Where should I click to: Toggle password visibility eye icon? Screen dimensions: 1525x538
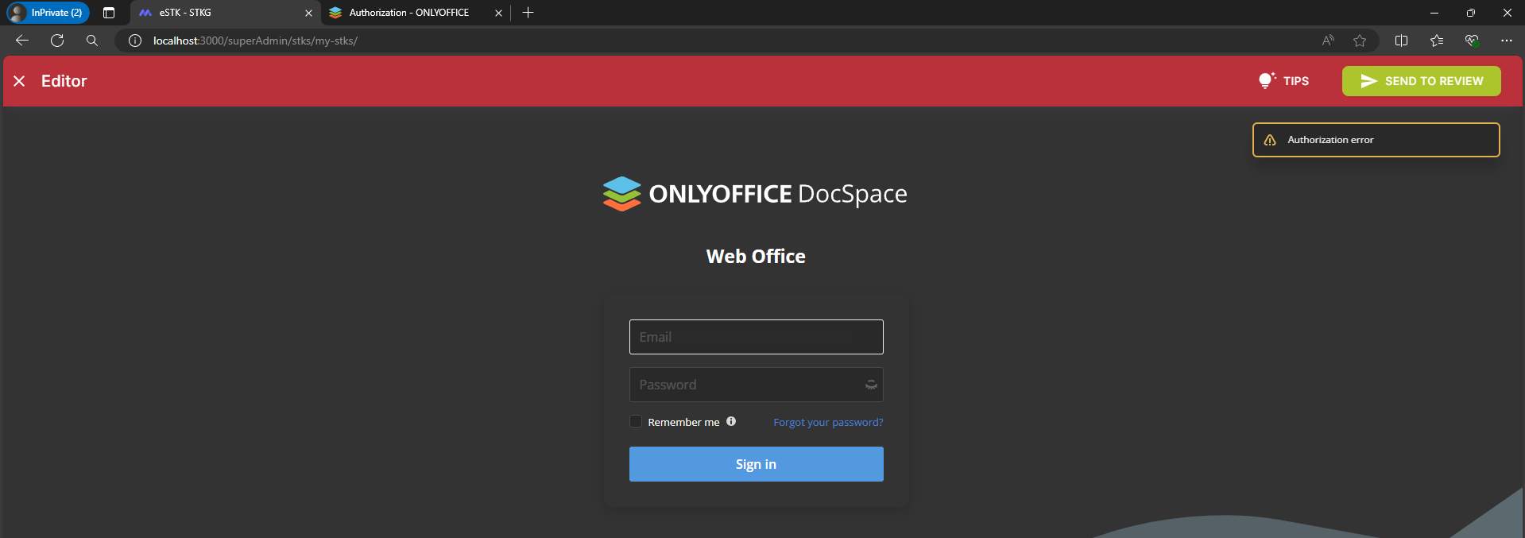click(x=871, y=385)
